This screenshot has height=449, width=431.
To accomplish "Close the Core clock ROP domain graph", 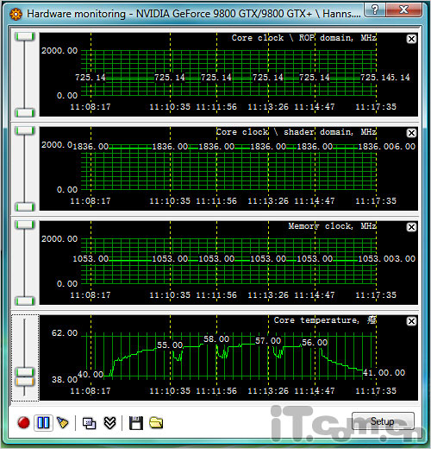I will click(x=412, y=39).
